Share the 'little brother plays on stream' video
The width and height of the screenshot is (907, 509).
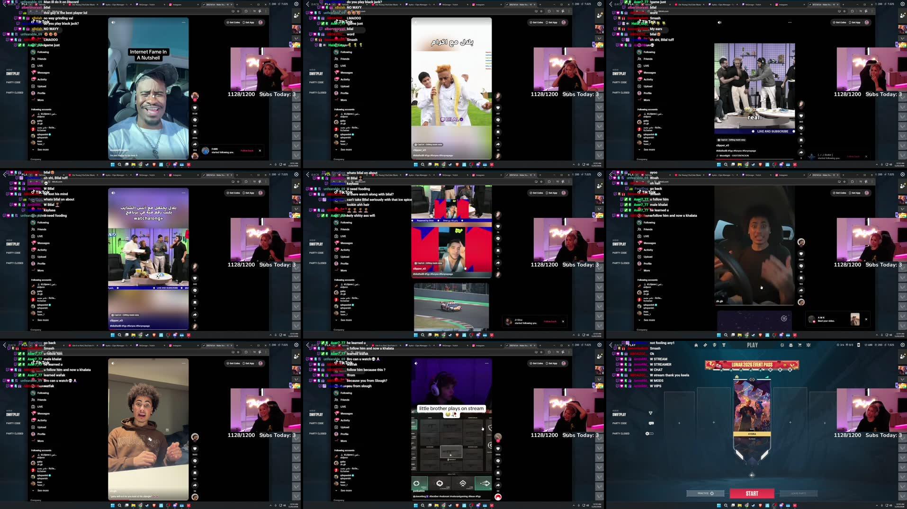pos(498,485)
